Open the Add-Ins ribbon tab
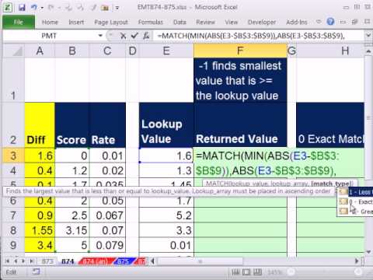Viewport: 373px width, 280px height. [297, 23]
